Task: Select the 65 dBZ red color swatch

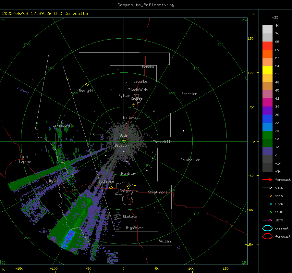Action: (x=267, y=45)
